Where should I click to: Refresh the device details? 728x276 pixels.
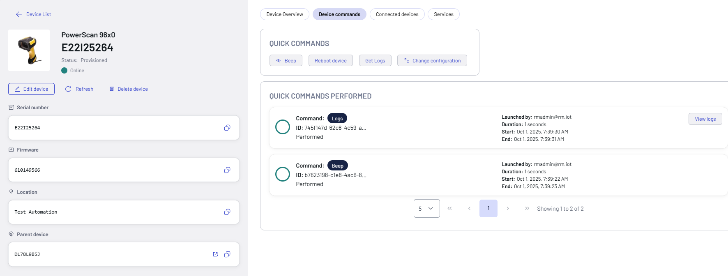(x=79, y=89)
